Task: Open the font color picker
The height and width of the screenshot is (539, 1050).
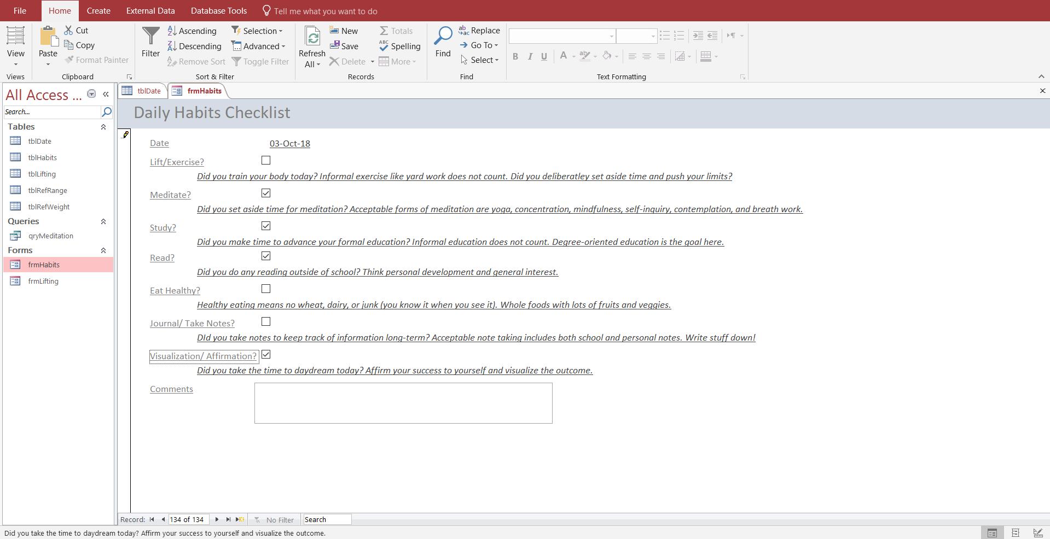Action: point(573,56)
